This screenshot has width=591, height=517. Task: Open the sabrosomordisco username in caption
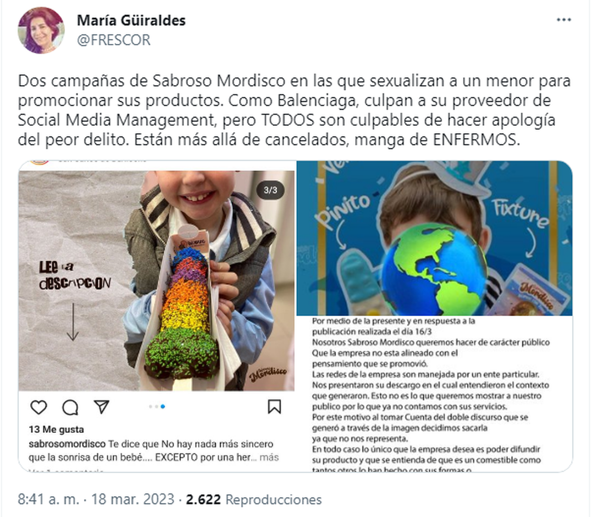pyautogui.click(x=67, y=444)
